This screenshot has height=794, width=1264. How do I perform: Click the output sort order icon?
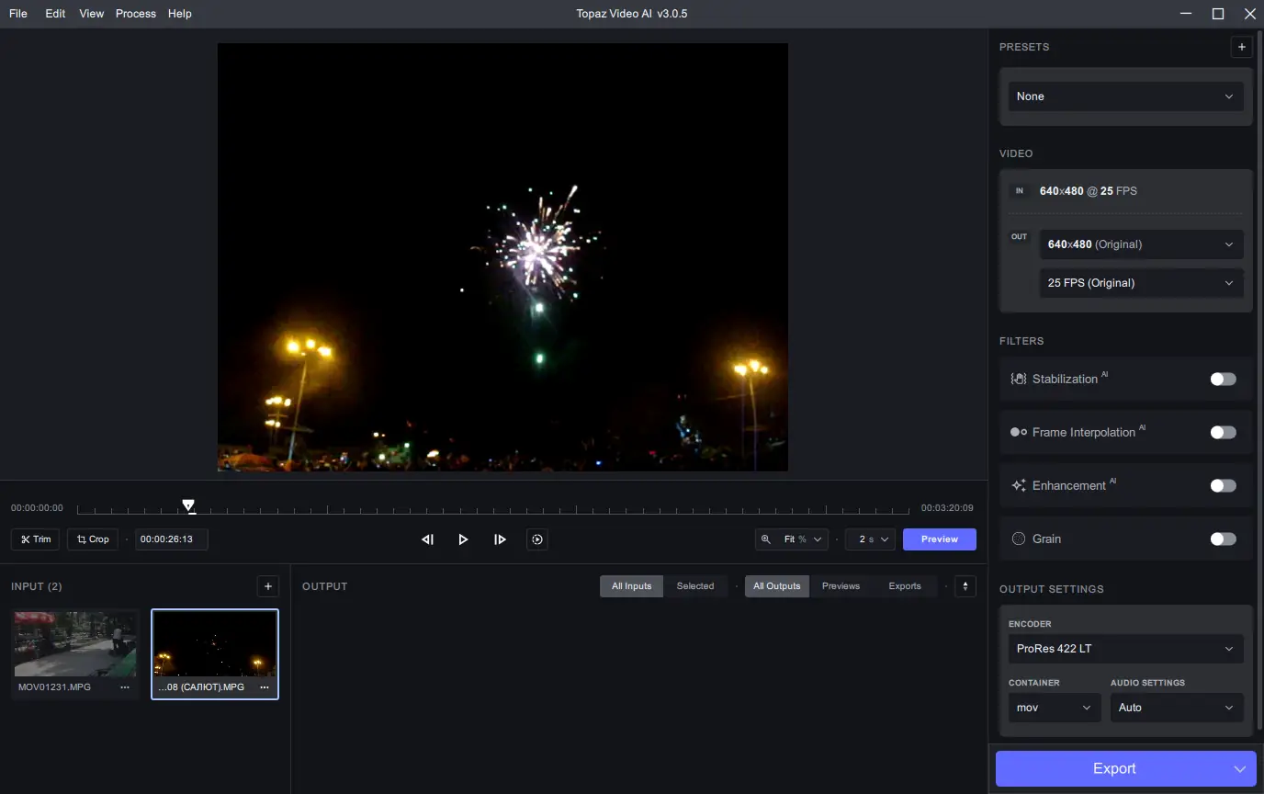coord(965,586)
